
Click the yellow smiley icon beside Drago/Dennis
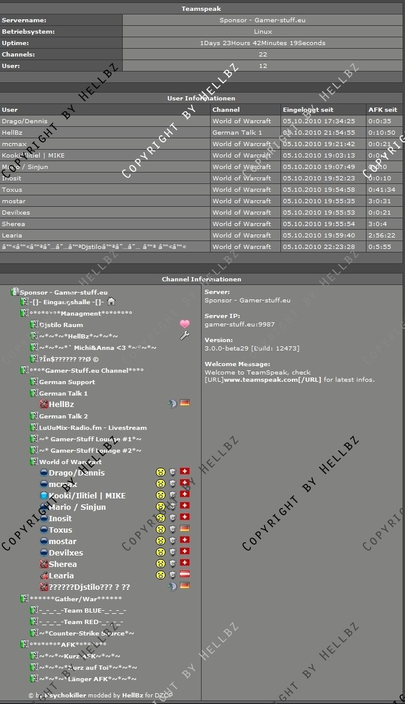point(161,473)
